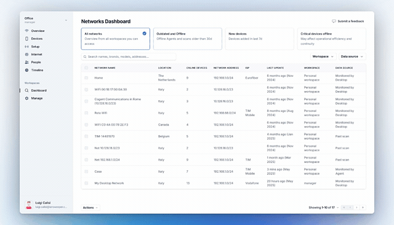Expand the Office manager workspace switcher
Viewport: 394px width, 225px height.
pos(46,20)
